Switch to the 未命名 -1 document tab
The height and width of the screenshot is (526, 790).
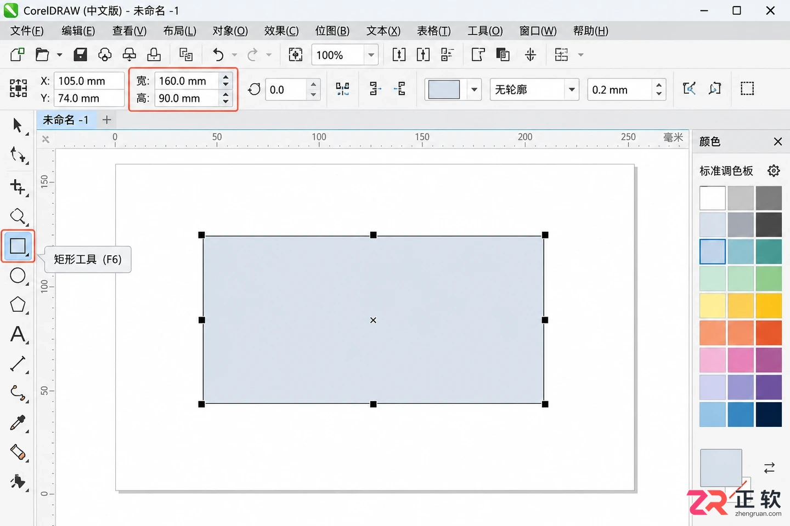(x=66, y=120)
